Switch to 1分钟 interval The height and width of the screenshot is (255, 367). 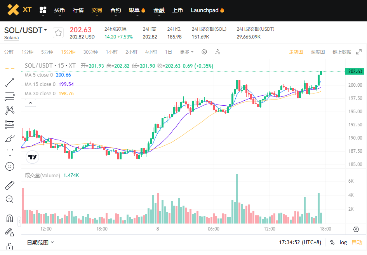pos(28,52)
